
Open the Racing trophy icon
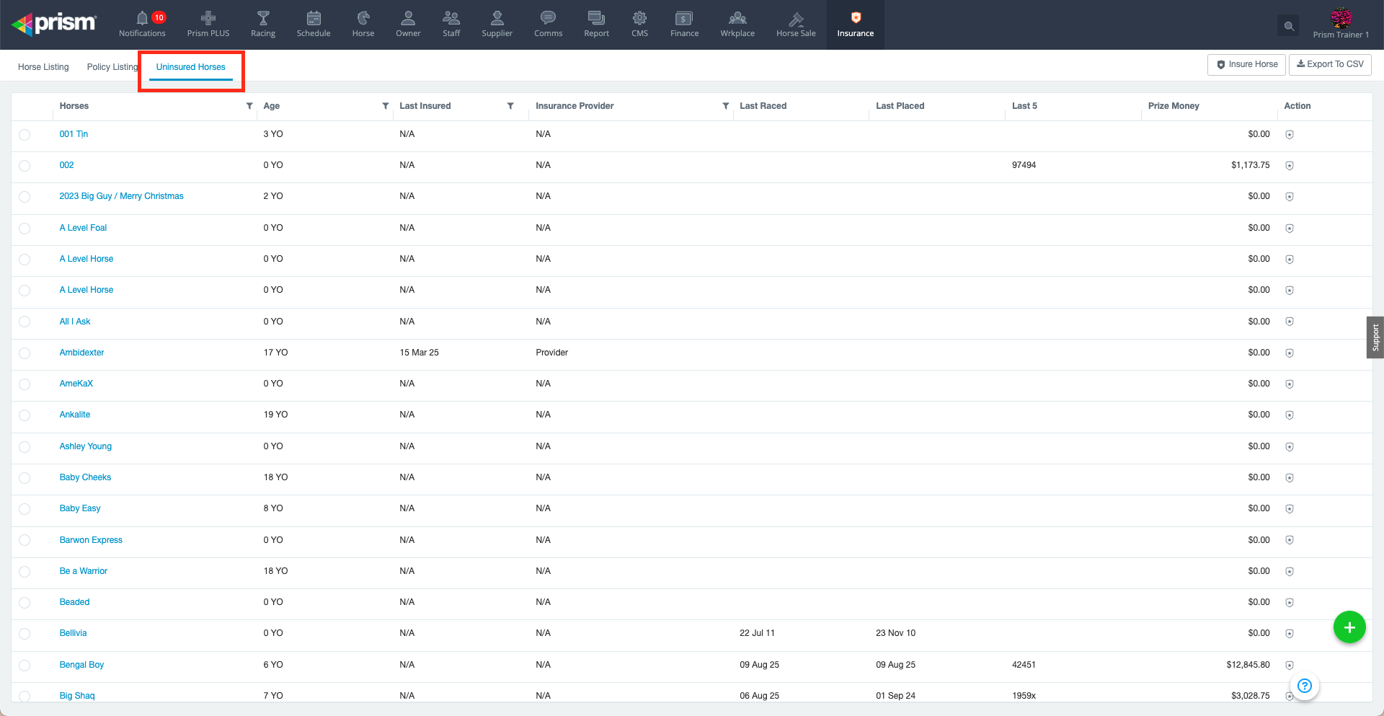tap(263, 19)
